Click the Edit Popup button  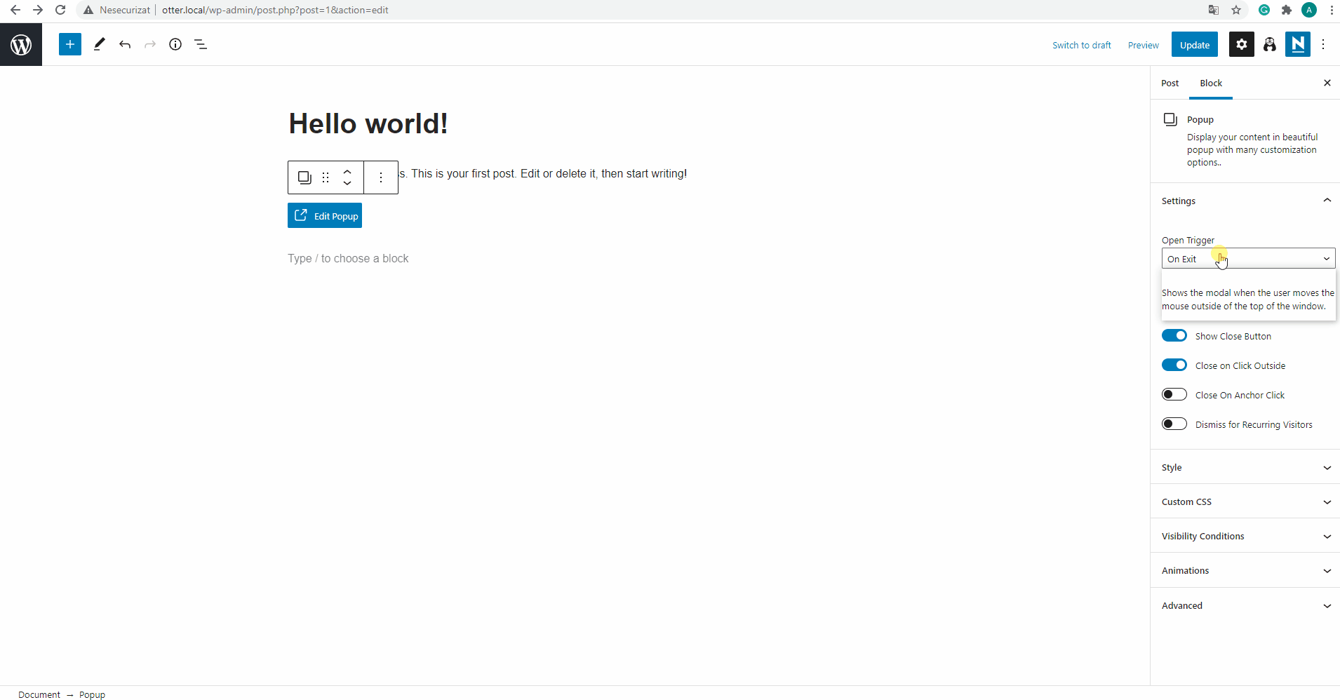[325, 215]
